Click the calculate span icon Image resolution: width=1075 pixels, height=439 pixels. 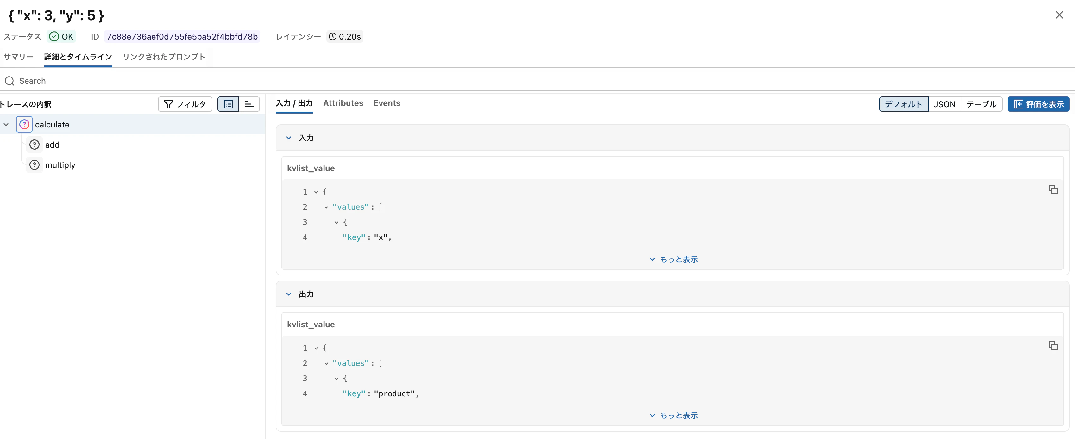pyautogui.click(x=24, y=124)
